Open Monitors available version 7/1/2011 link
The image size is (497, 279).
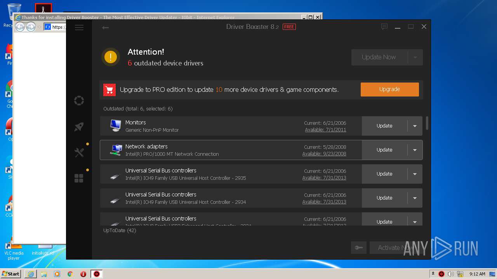[x=325, y=130]
